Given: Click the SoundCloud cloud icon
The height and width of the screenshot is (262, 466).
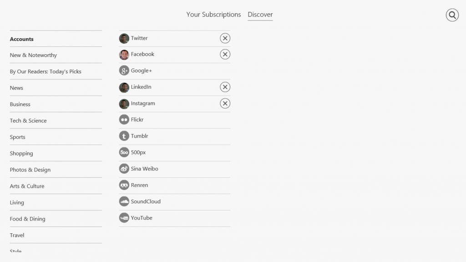Looking at the screenshot, I should pyautogui.click(x=124, y=201).
